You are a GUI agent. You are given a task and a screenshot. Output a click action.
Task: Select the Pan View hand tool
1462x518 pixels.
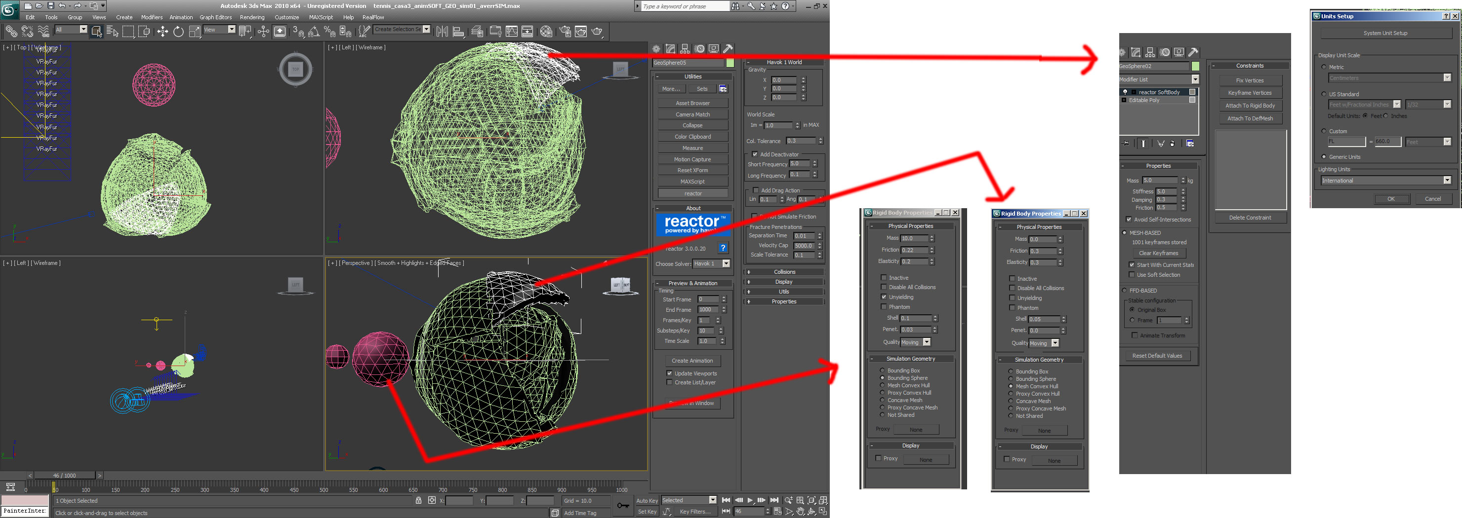800,511
